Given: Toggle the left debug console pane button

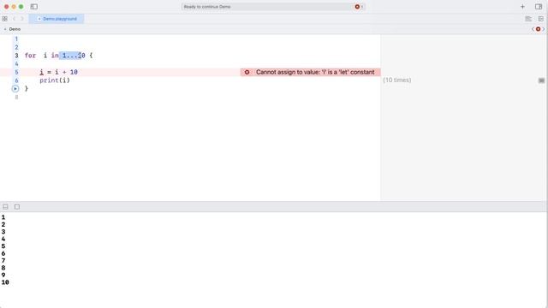Looking at the screenshot, I should (x=6, y=207).
